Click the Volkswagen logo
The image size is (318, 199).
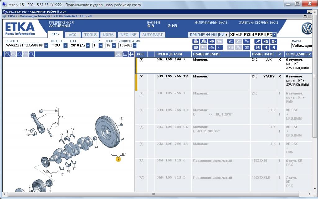(x=307, y=29)
